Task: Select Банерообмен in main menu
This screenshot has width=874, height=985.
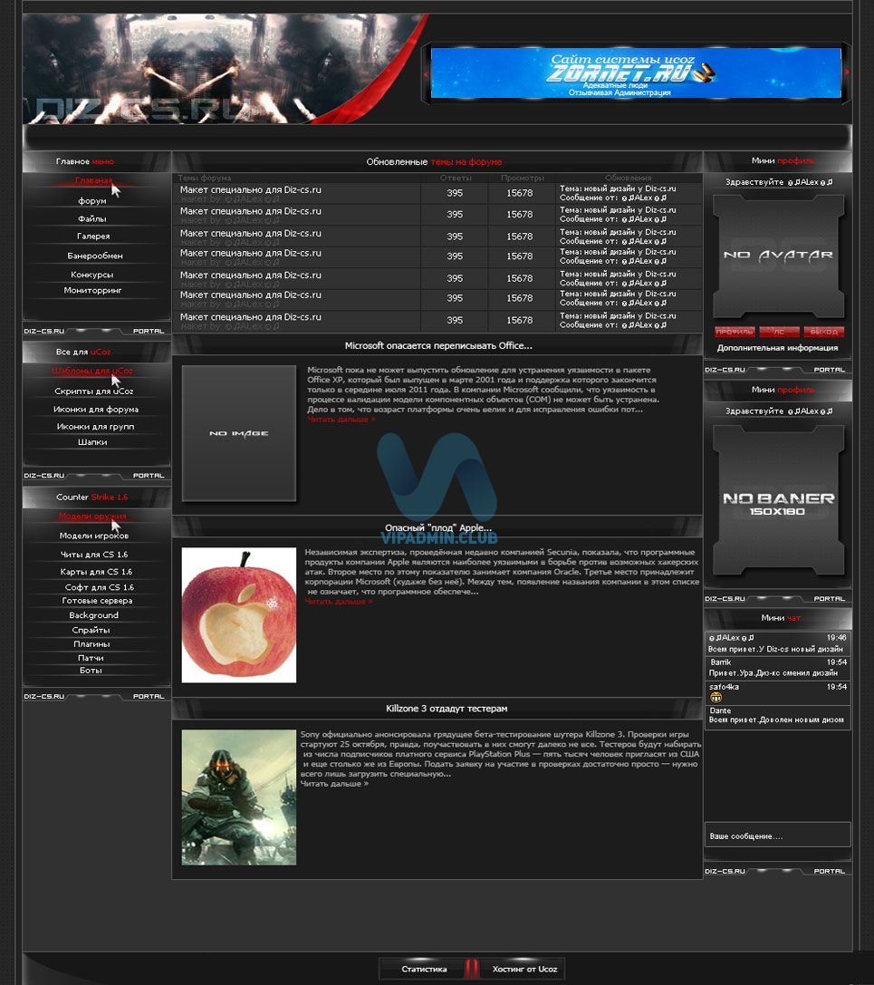Action: tap(95, 256)
